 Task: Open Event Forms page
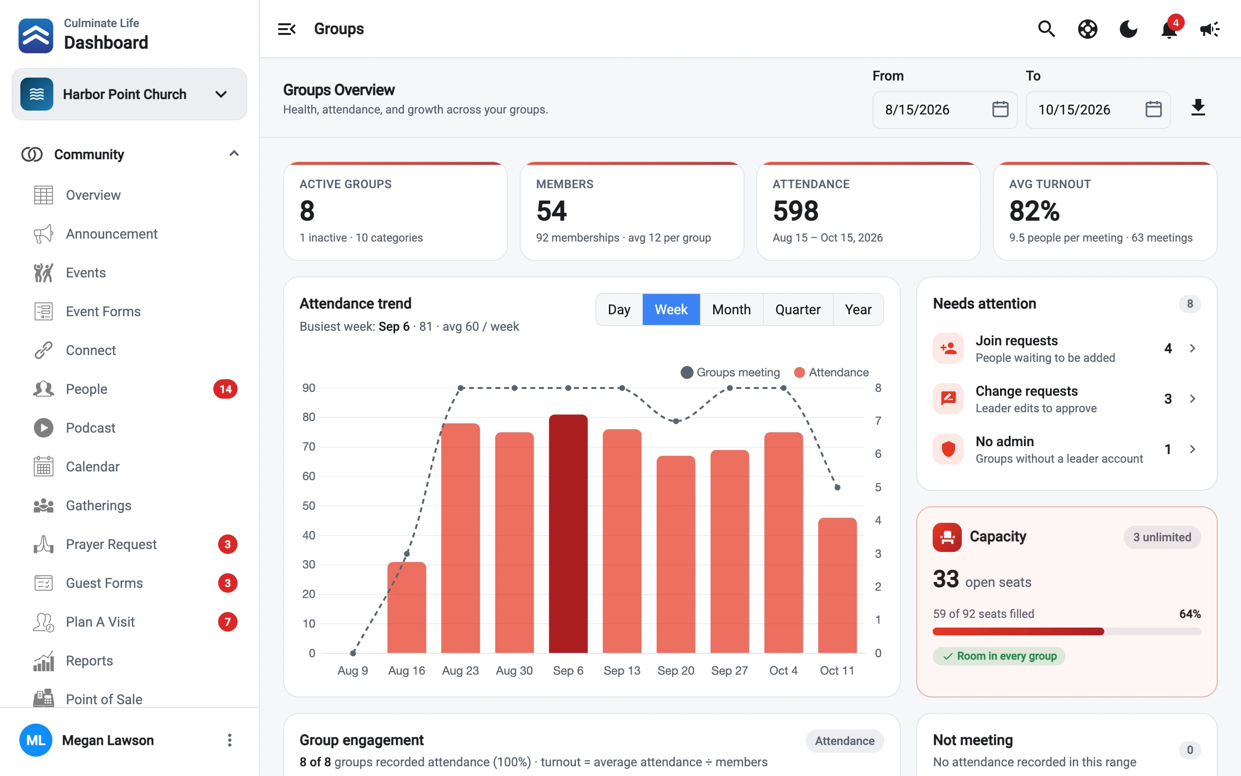pyautogui.click(x=129, y=311)
